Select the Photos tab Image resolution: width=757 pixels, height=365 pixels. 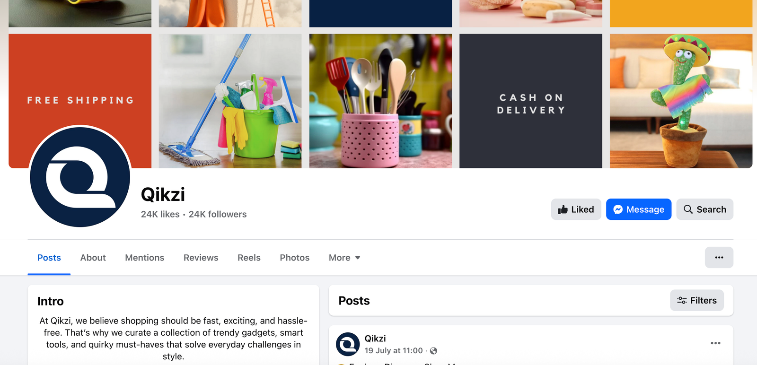click(294, 258)
